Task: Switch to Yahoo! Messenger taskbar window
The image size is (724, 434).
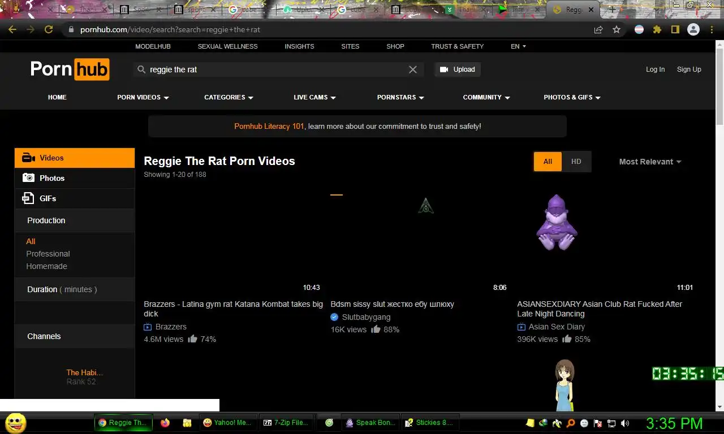Action: [228, 423]
